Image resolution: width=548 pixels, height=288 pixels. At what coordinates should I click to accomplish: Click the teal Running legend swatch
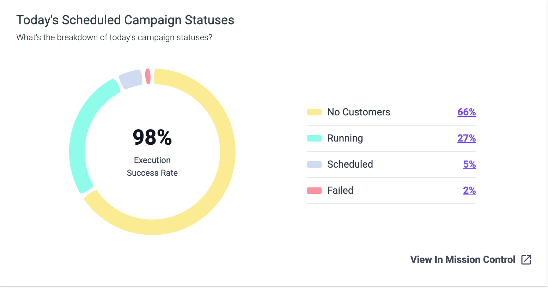[314, 138]
